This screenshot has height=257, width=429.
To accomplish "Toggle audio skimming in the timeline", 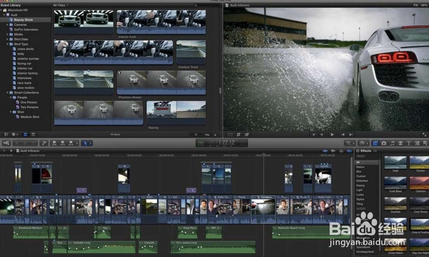I will pos(333,151).
